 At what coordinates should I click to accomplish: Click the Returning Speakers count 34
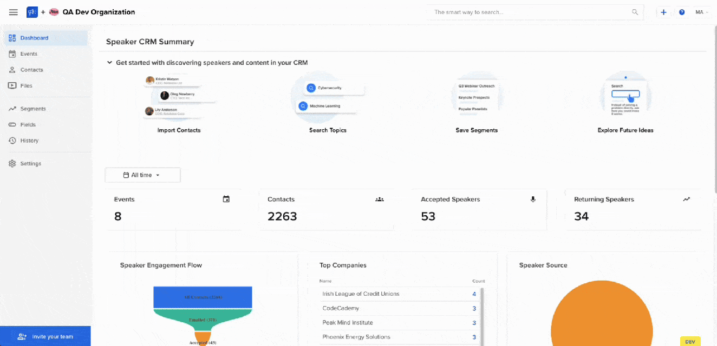tap(581, 216)
